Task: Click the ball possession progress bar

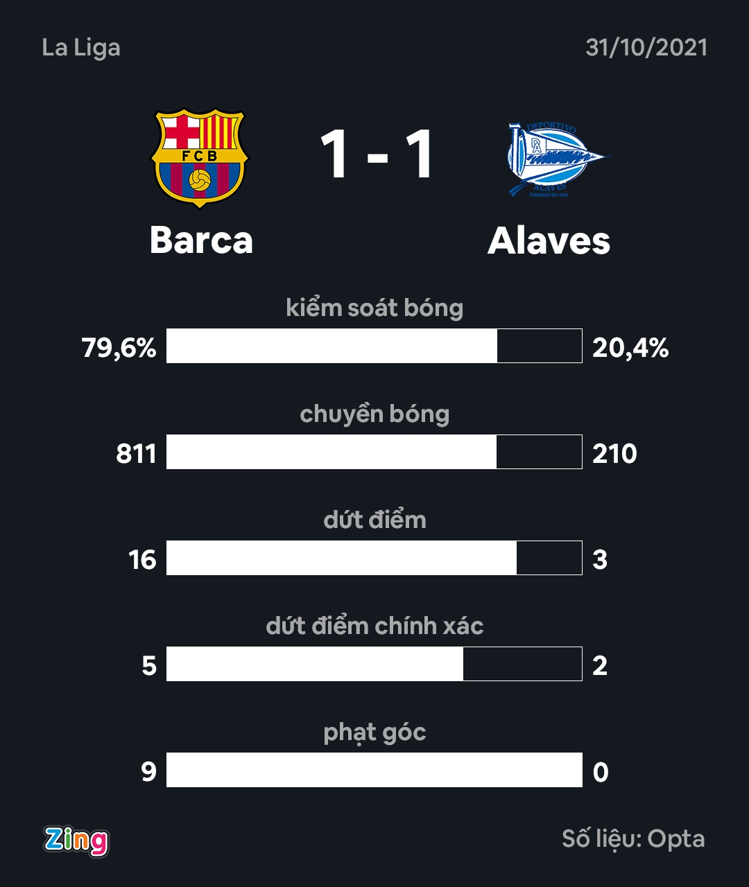Action: tap(374, 346)
